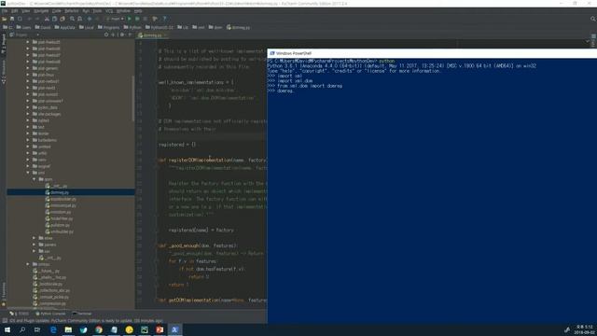Open the run configuration dropdown labeled main

pos(115,19)
